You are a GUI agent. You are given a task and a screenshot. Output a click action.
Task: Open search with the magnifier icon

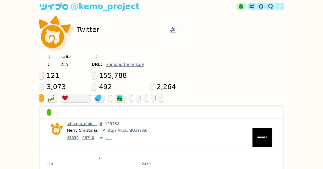click(271, 6)
